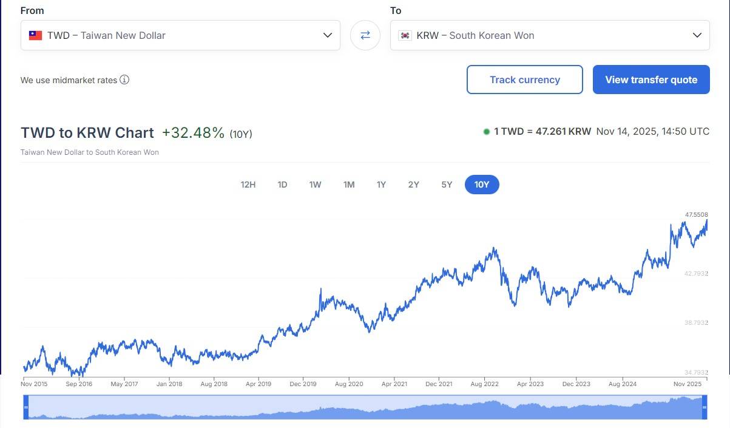Switch to 1Y chart view
Screen dimensions: 730x428
click(x=381, y=185)
